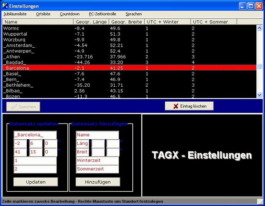Click the UTC + Winter column header
265x206 pixels.
coord(168,22)
